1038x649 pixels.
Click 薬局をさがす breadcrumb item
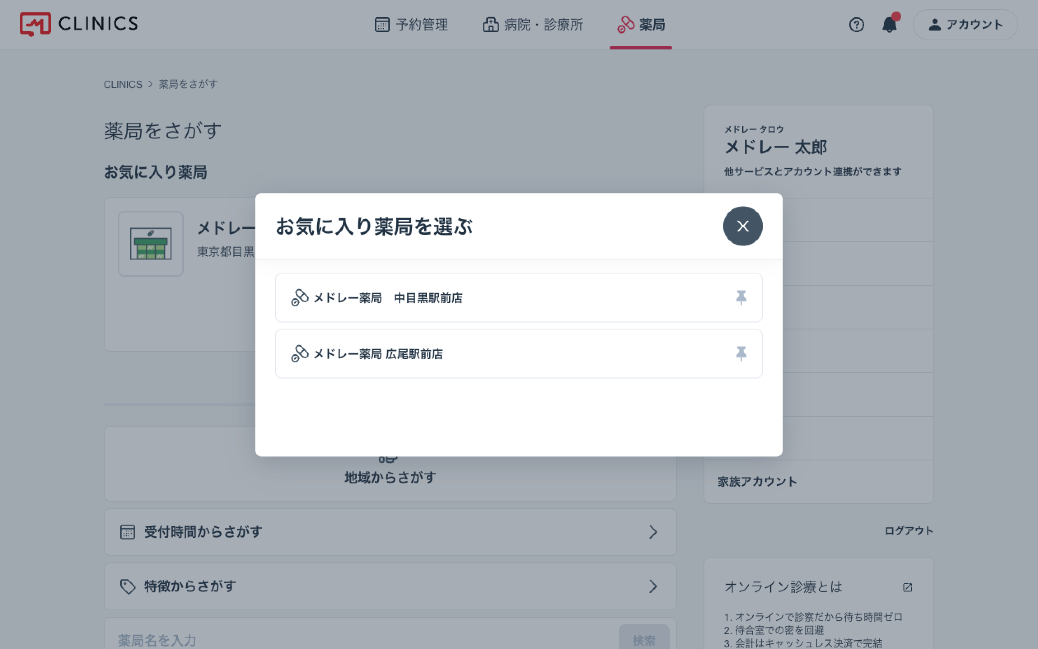pos(188,84)
